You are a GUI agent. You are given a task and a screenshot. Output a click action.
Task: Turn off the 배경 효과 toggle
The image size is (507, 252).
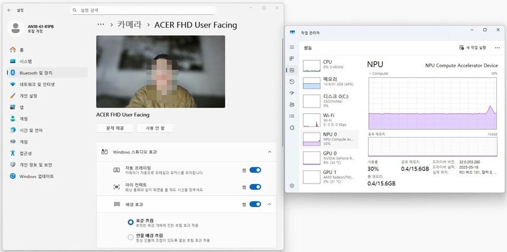[255, 204]
